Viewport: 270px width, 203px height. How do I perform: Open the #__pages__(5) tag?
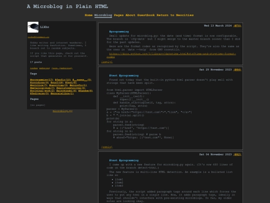click(x=82, y=80)
